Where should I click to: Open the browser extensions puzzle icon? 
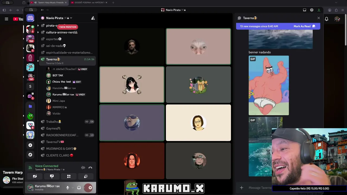point(336,10)
